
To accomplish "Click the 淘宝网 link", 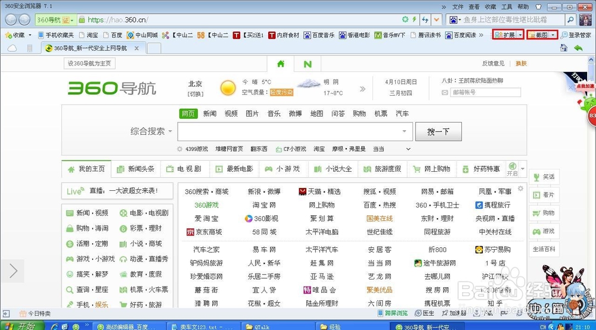I will (x=264, y=205).
